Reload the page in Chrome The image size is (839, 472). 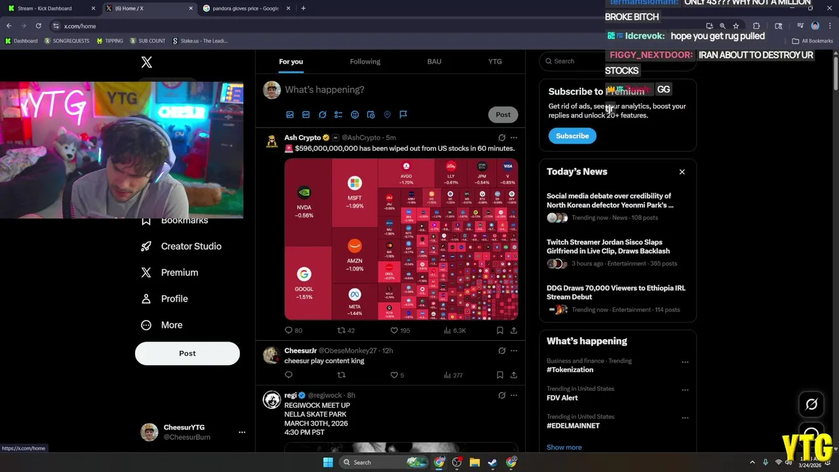pos(38,26)
